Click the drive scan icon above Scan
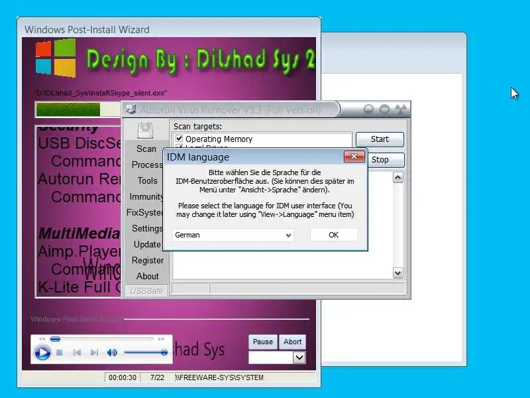This screenshot has width=530, height=398. click(x=145, y=130)
